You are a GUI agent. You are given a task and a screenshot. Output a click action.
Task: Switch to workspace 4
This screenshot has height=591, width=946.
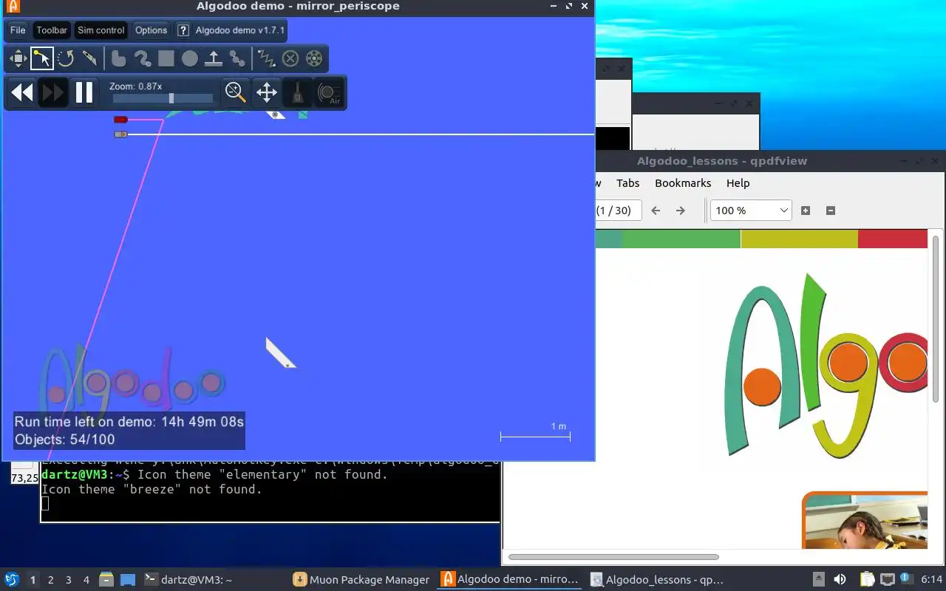point(86,580)
